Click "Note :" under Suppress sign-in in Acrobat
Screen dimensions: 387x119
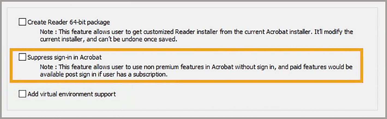coord(48,67)
